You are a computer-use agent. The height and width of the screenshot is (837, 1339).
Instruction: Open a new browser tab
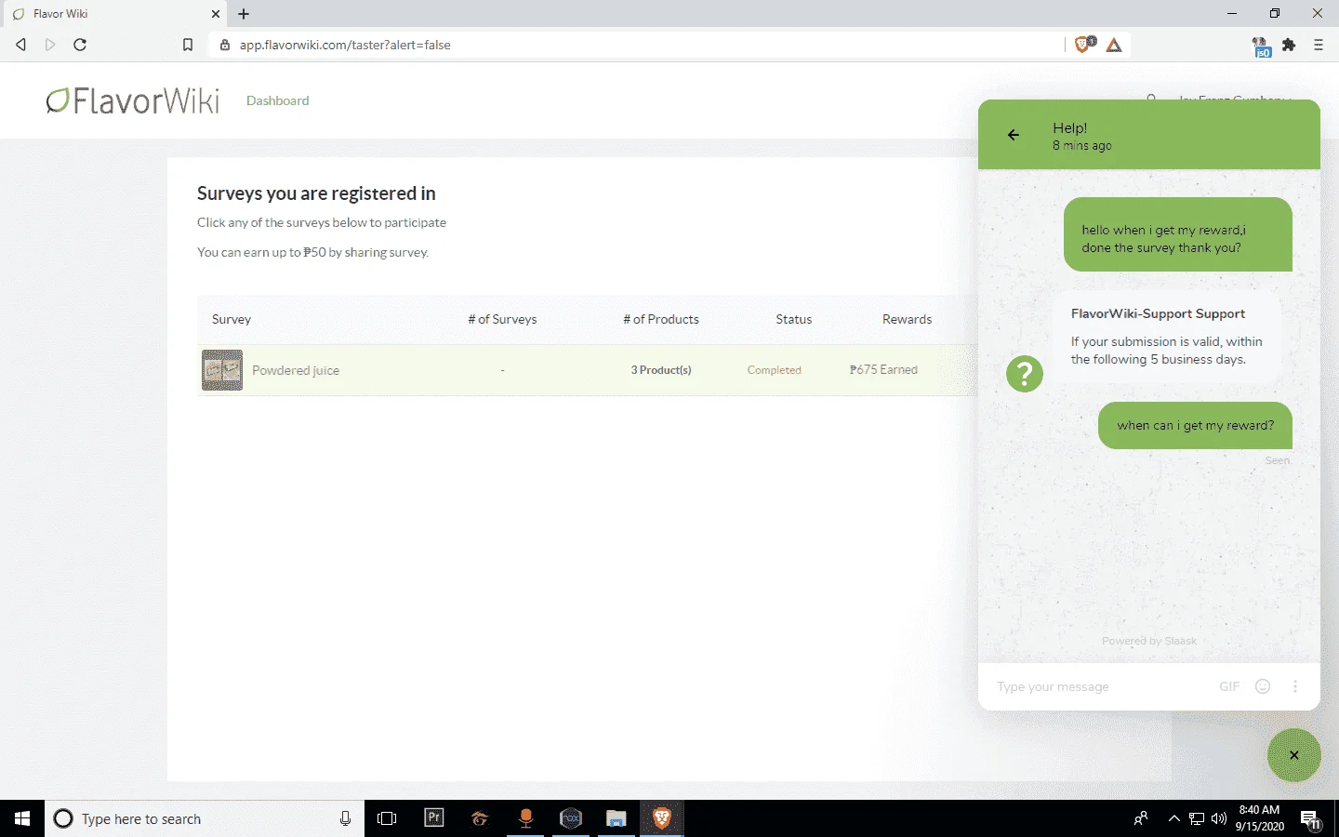(244, 14)
